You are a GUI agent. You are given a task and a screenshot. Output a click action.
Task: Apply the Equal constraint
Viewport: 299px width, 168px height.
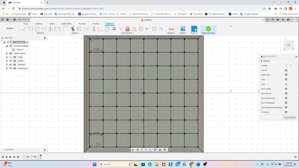pos(114,29)
